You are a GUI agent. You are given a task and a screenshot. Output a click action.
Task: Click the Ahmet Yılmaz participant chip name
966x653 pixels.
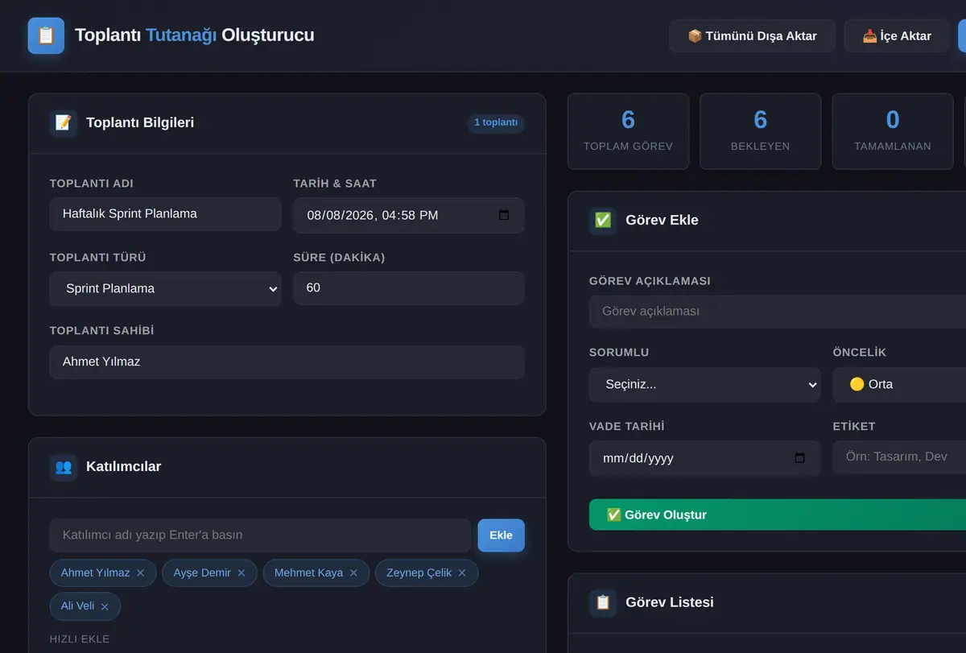[x=95, y=573]
